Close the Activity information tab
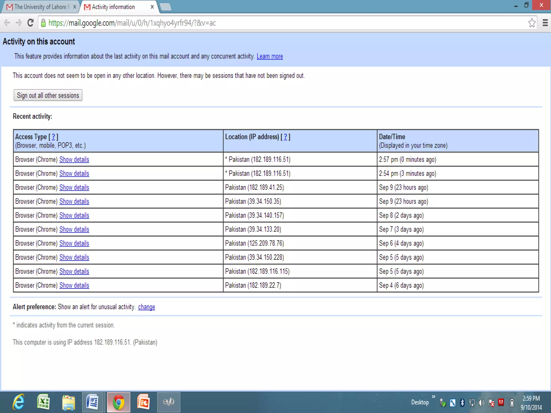Image resolution: width=551 pixels, height=413 pixels. click(x=152, y=7)
